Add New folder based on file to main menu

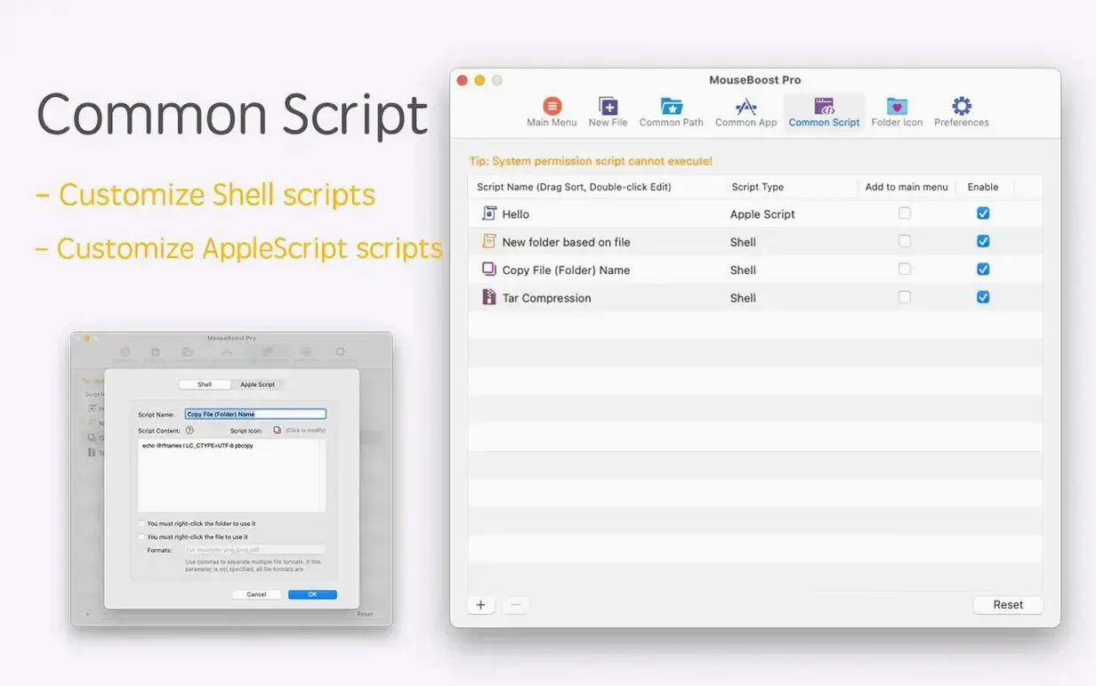pyautogui.click(x=905, y=241)
